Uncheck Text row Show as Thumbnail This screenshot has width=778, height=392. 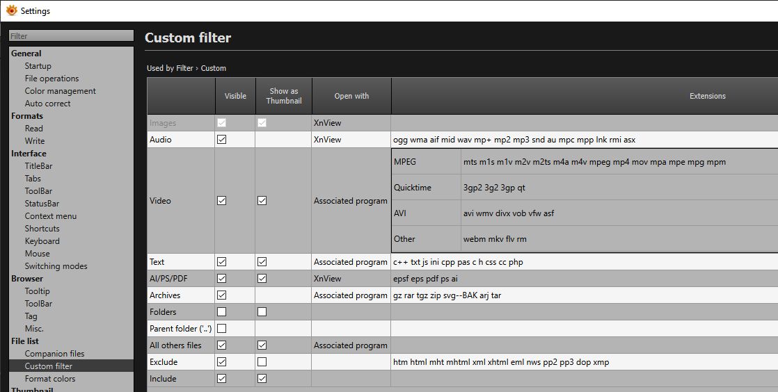point(262,261)
